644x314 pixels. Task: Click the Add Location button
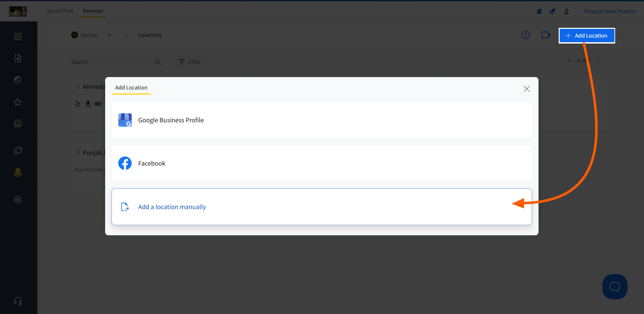point(587,36)
